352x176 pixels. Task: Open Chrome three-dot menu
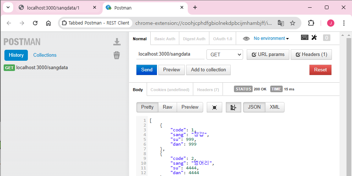click(x=344, y=23)
